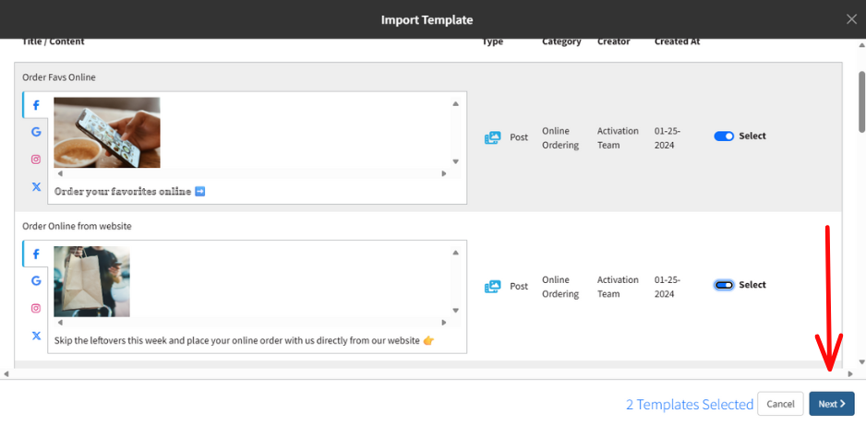Close the Import Template dialog

tap(851, 19)
